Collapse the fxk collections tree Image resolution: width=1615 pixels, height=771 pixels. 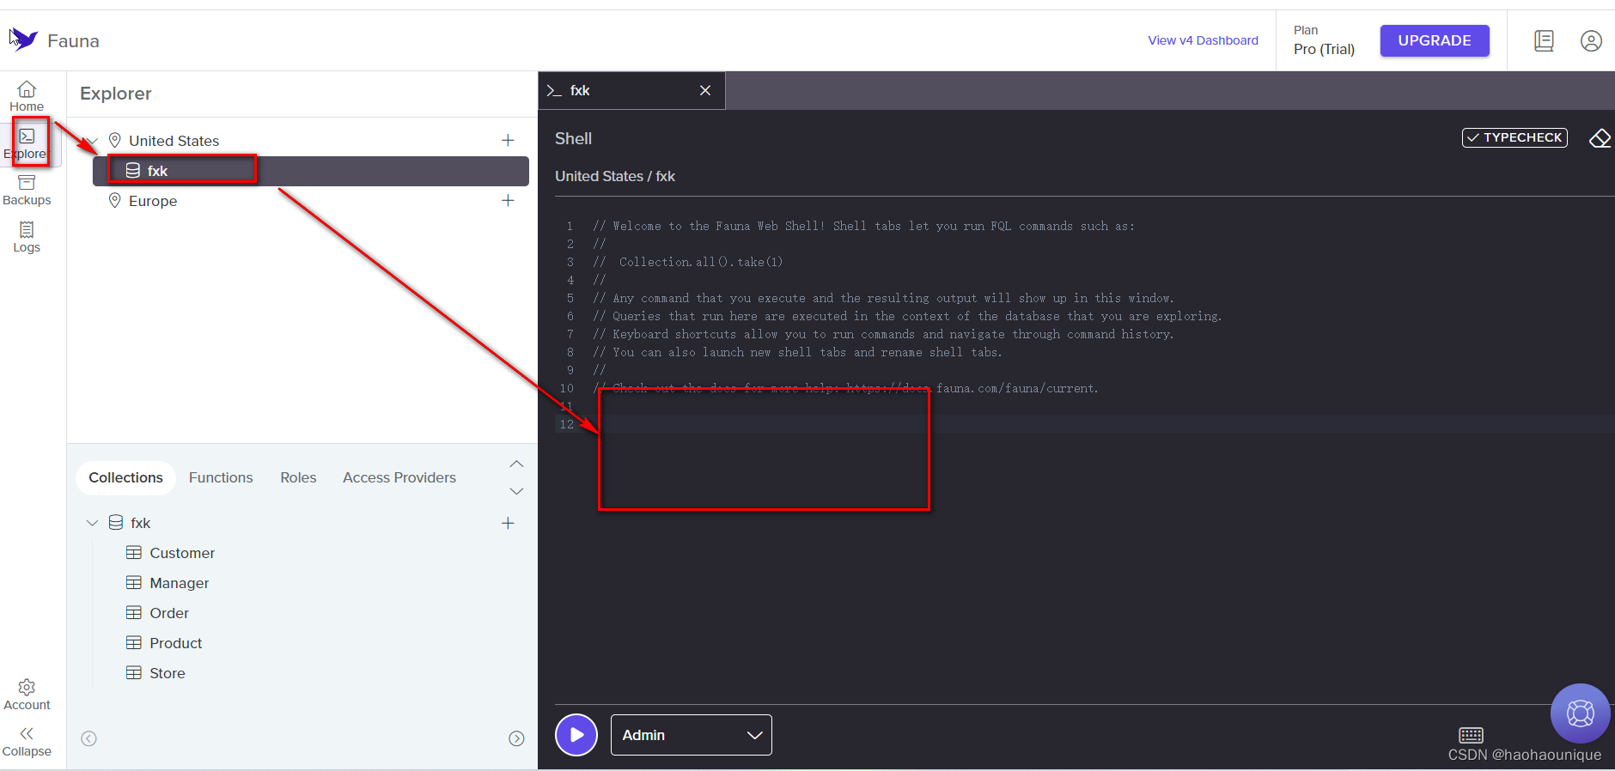tap(92, 523)
